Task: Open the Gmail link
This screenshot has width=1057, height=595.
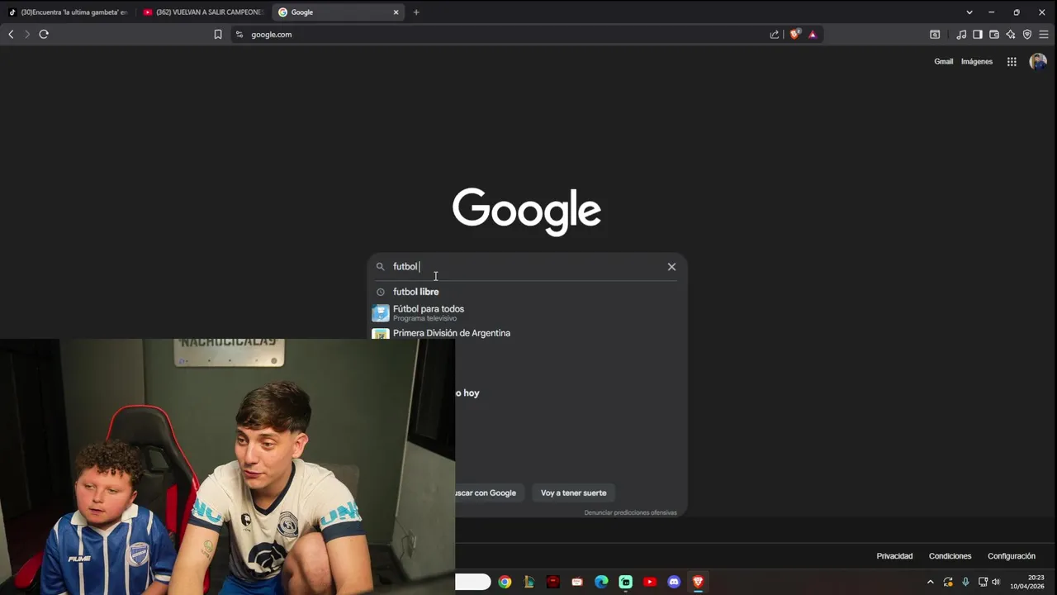Action: pos(943,62)
